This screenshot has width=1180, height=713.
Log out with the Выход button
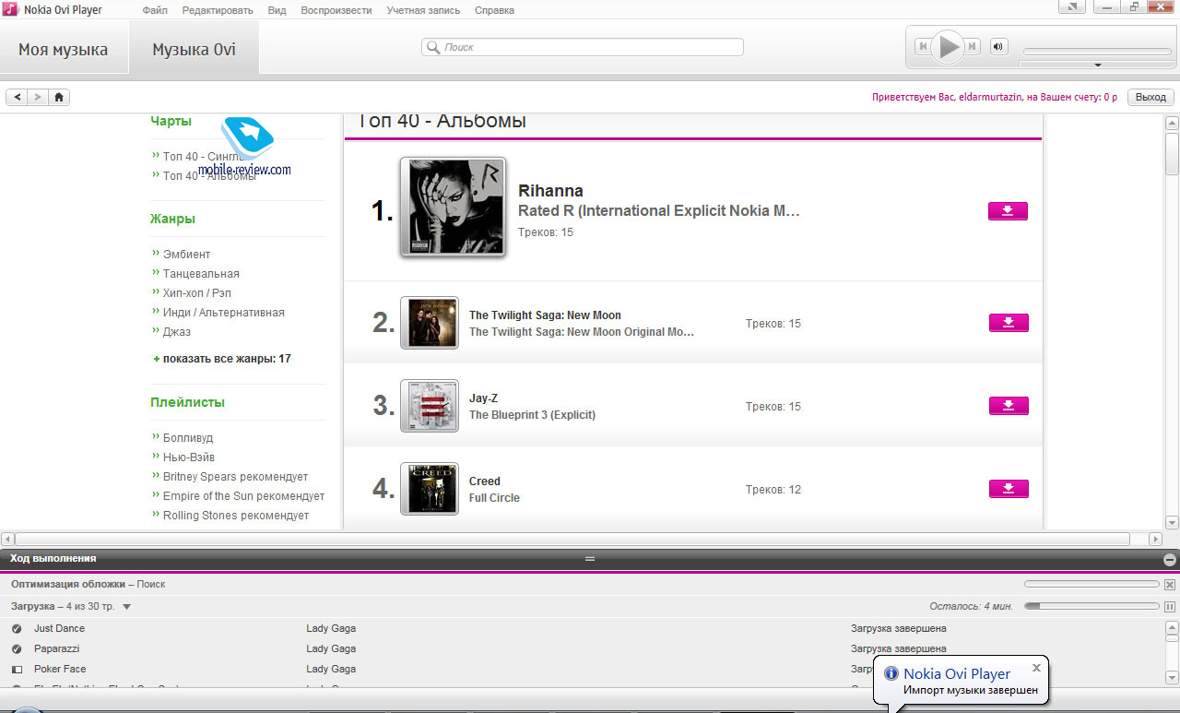(1150, 97)
